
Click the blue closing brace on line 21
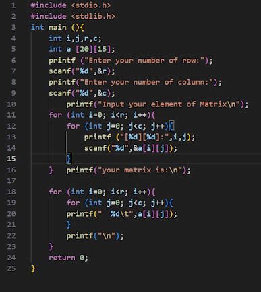69,225
